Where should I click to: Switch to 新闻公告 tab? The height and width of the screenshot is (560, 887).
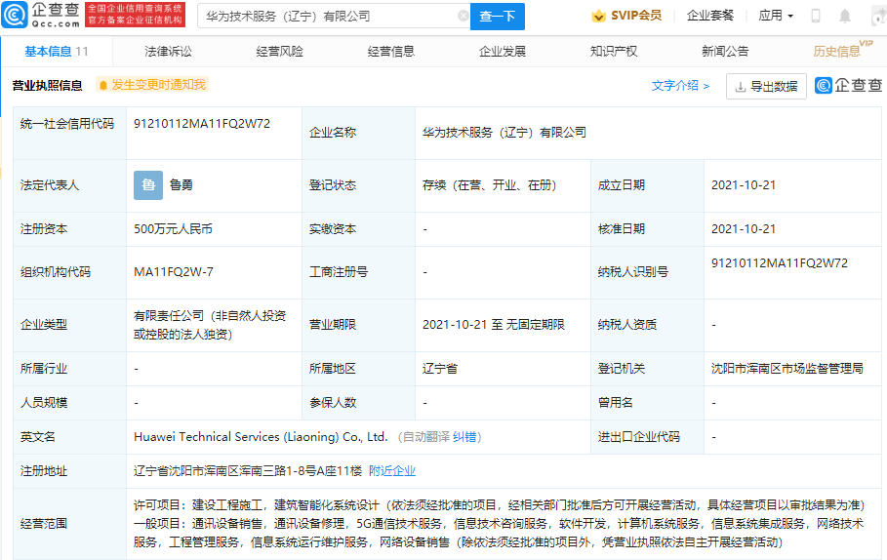tap(725, 52)
